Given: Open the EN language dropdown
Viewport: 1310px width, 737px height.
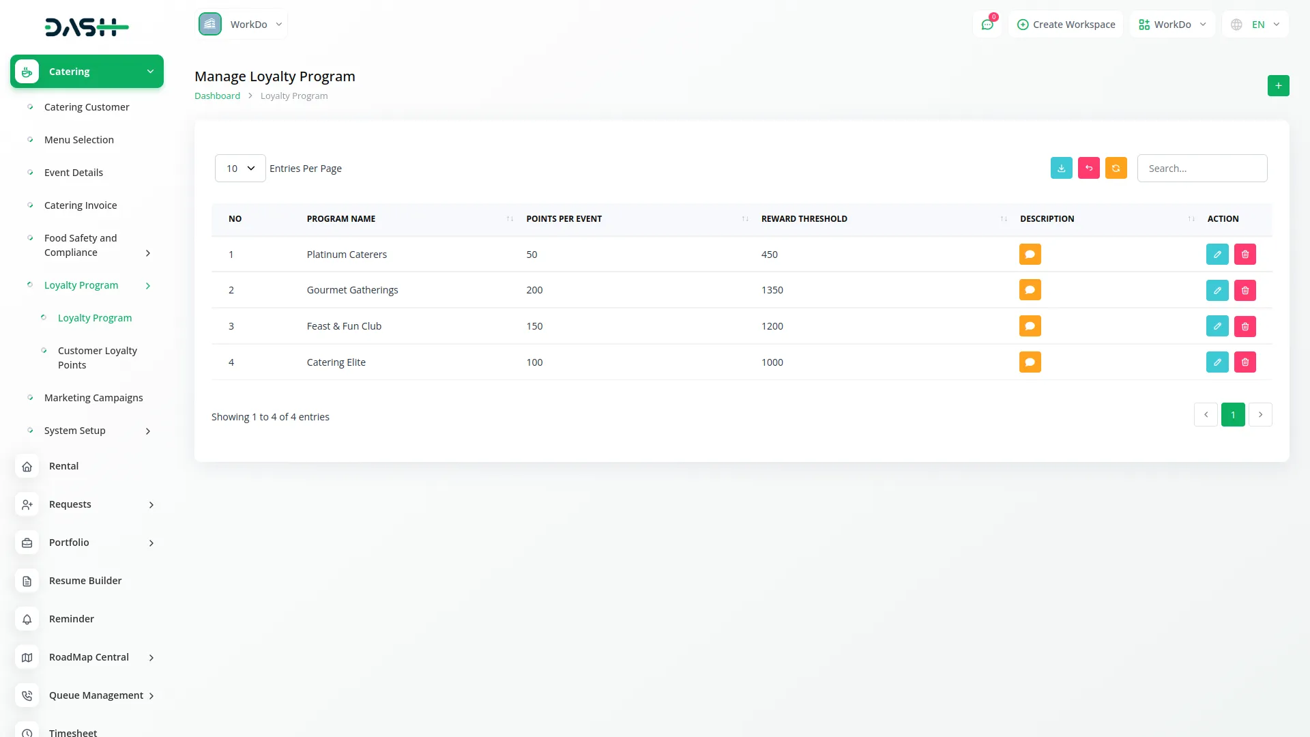Looking at the screenshot, I should [1256, 25].
